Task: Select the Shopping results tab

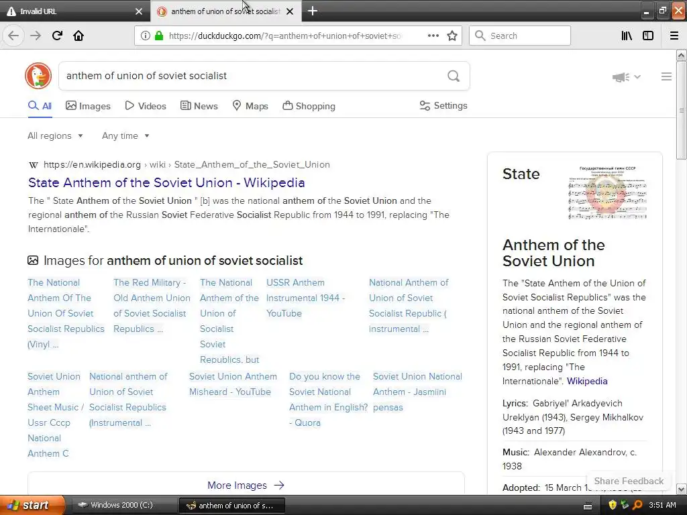Action: pyautogui.click(x=309, y=106)
